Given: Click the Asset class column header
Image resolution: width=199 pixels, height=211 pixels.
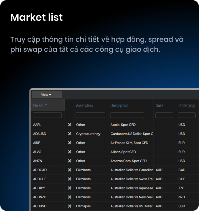Looking at the screenshot, I should coord(84,105).
